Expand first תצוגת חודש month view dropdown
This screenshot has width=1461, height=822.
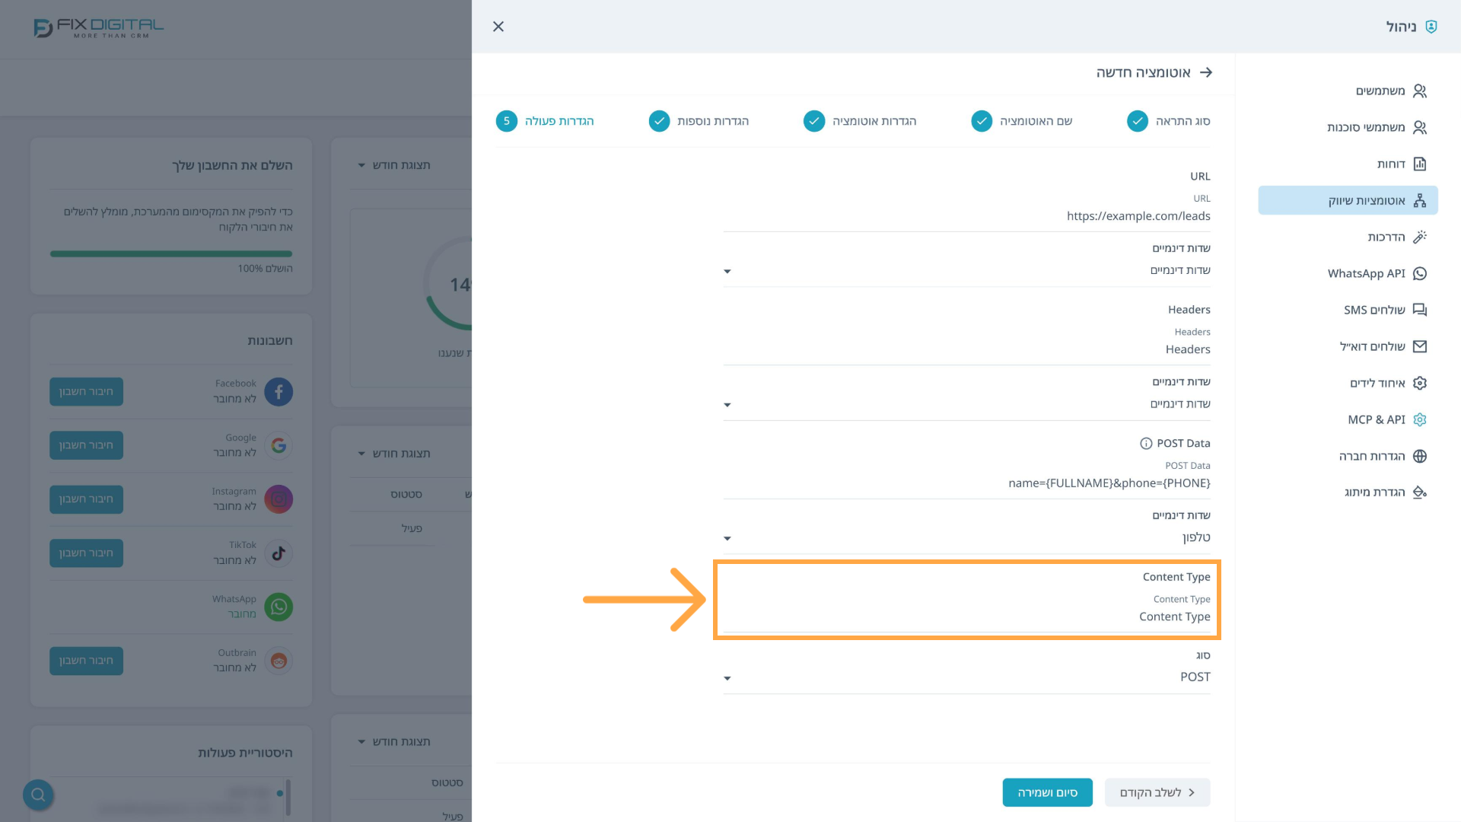pos(394,165)
